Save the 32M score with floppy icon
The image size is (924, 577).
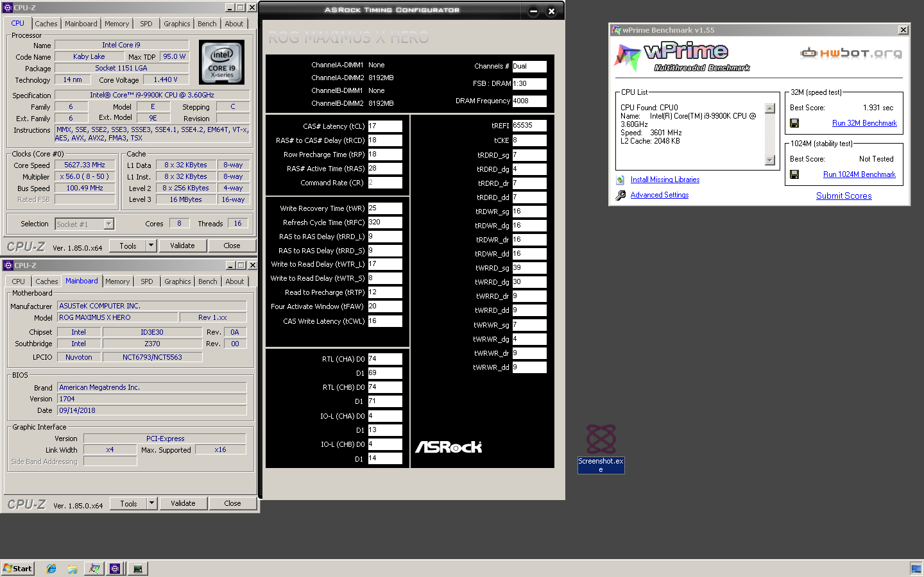pyautogui.click(x=794, y=123)
